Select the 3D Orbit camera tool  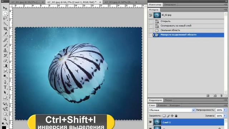coord(5,109)
